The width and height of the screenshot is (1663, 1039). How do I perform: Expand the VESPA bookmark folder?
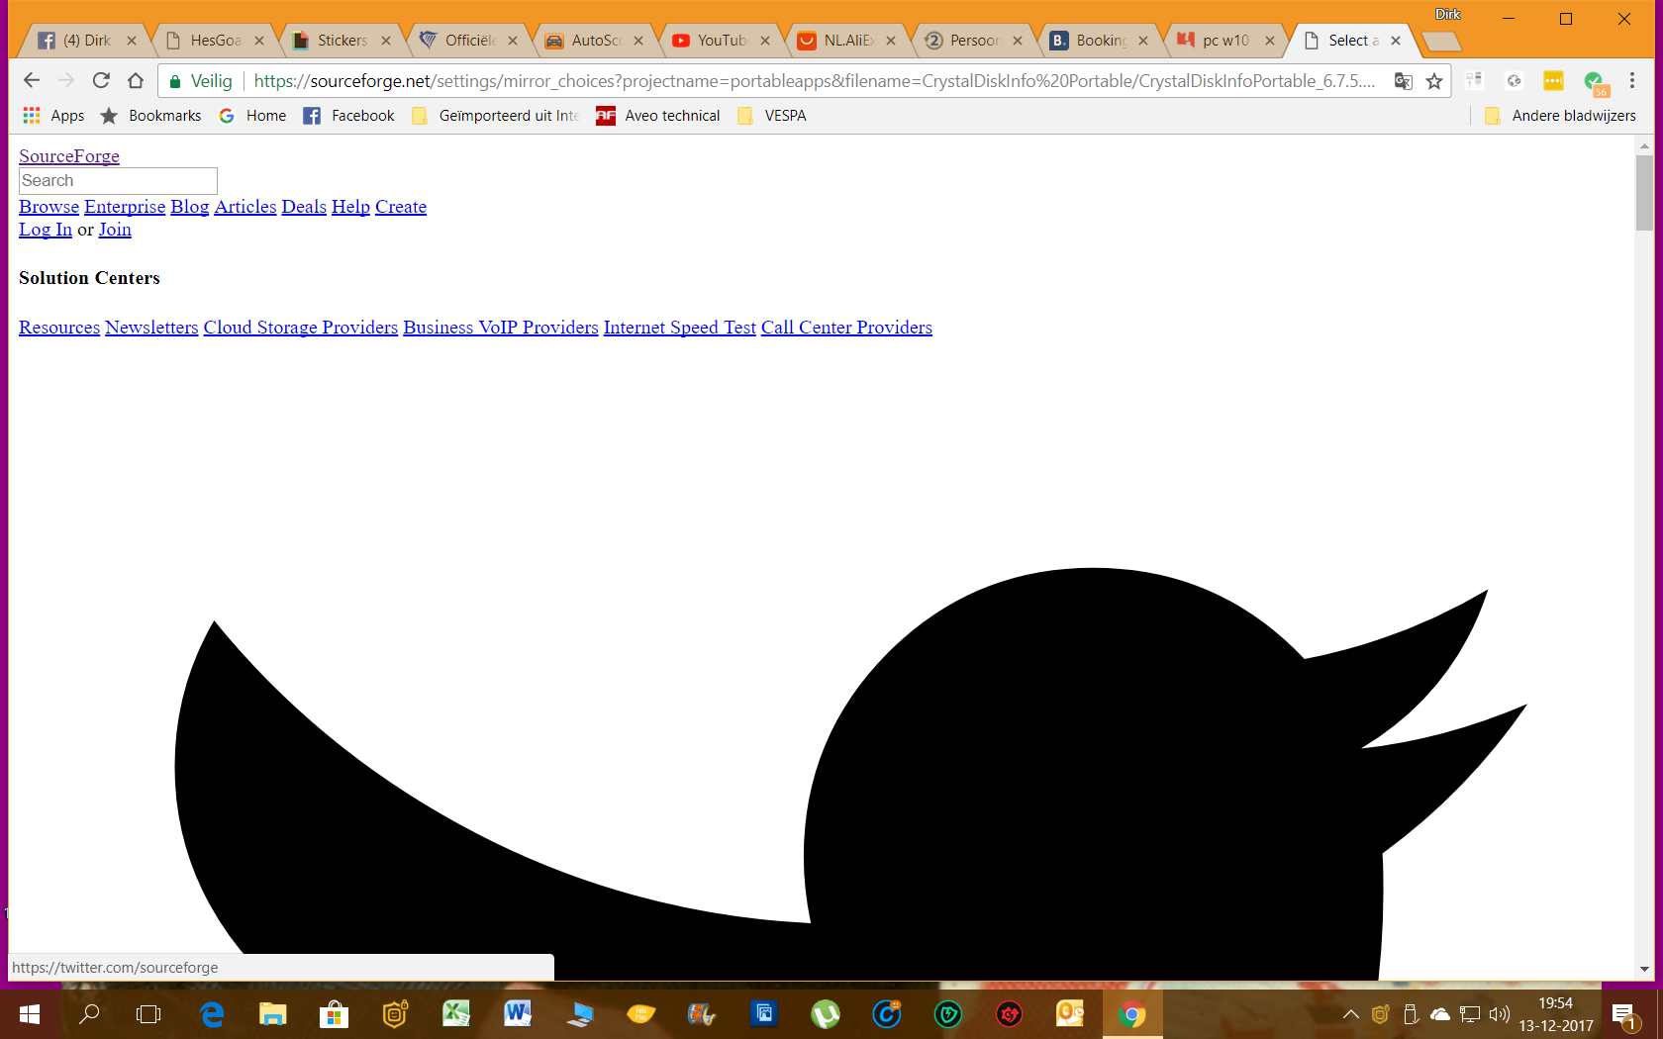772,116
